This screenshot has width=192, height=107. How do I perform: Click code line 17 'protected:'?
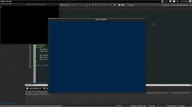pos(41,45)
